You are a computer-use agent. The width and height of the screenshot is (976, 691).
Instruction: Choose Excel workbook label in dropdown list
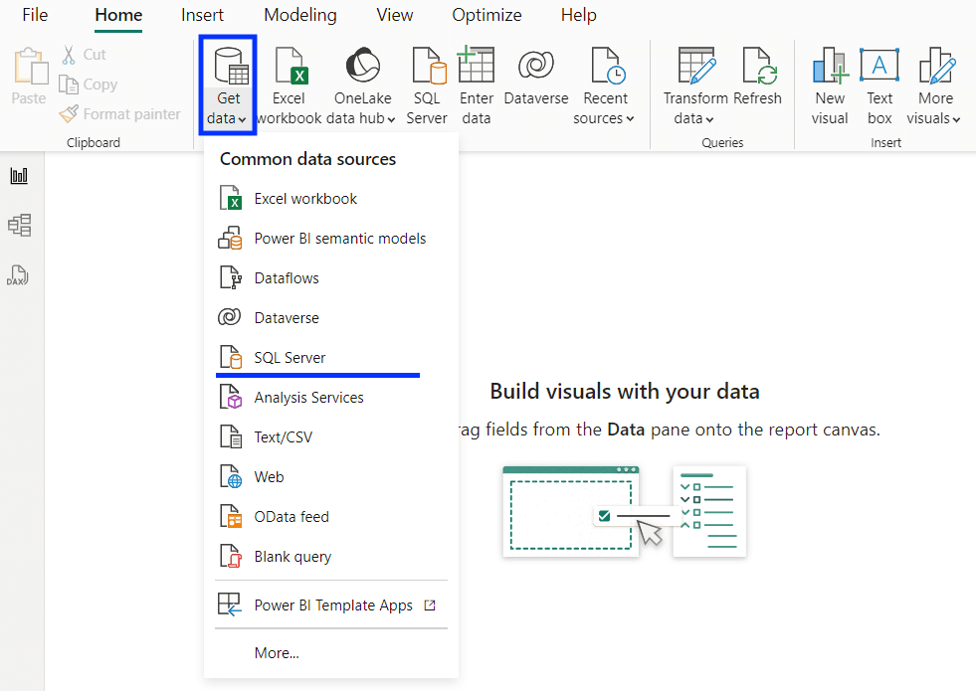pos(305,199)
